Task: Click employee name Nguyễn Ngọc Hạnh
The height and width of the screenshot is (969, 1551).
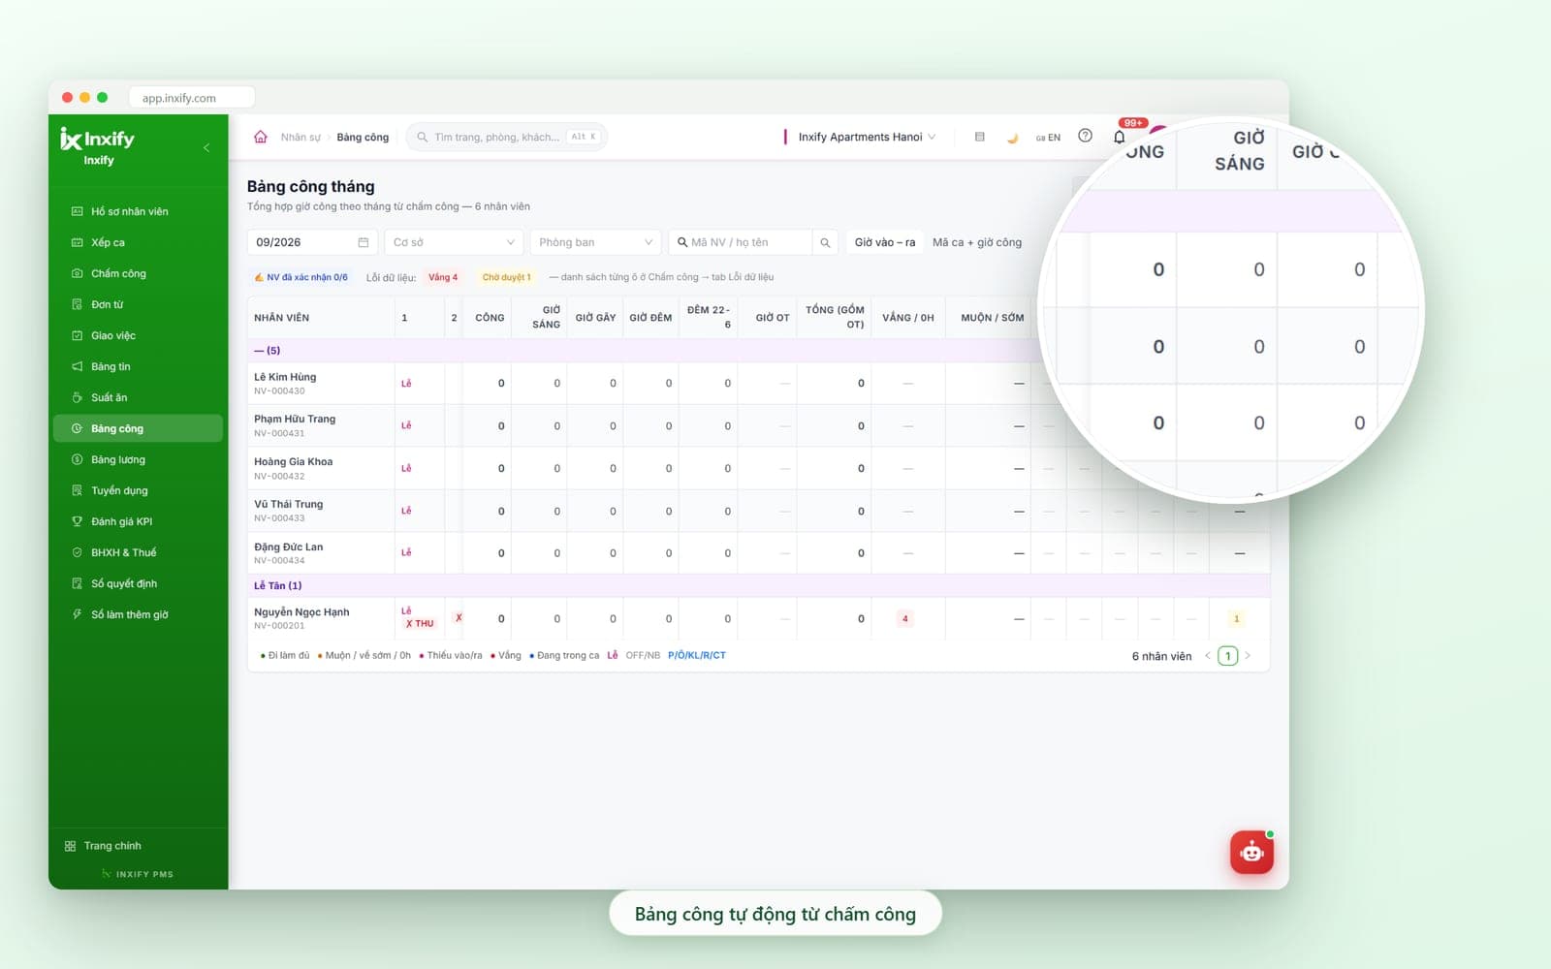Action: click(x=301, y=612)
